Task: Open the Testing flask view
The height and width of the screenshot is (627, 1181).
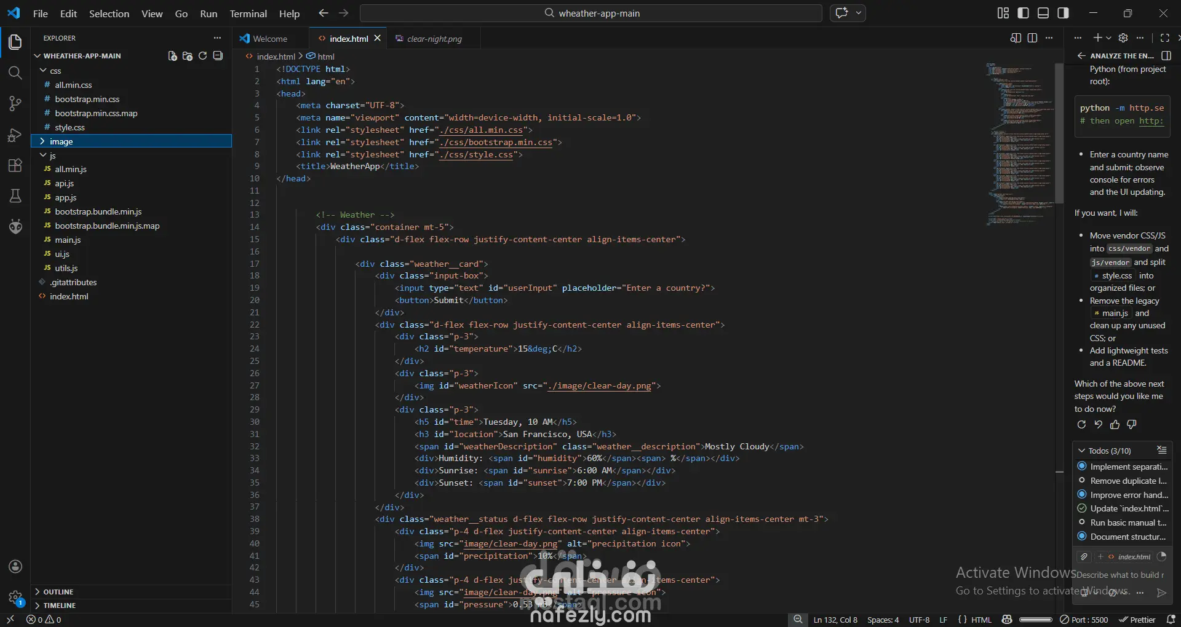Action: [x=15, y=196]
